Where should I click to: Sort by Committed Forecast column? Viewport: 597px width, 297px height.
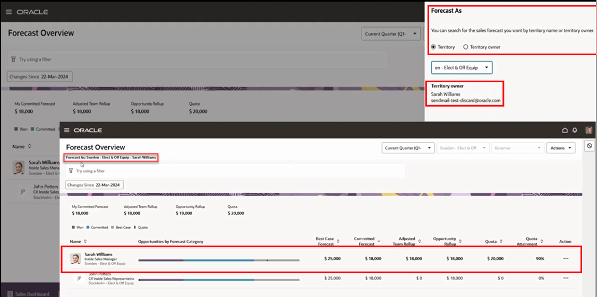pos(379,241)
